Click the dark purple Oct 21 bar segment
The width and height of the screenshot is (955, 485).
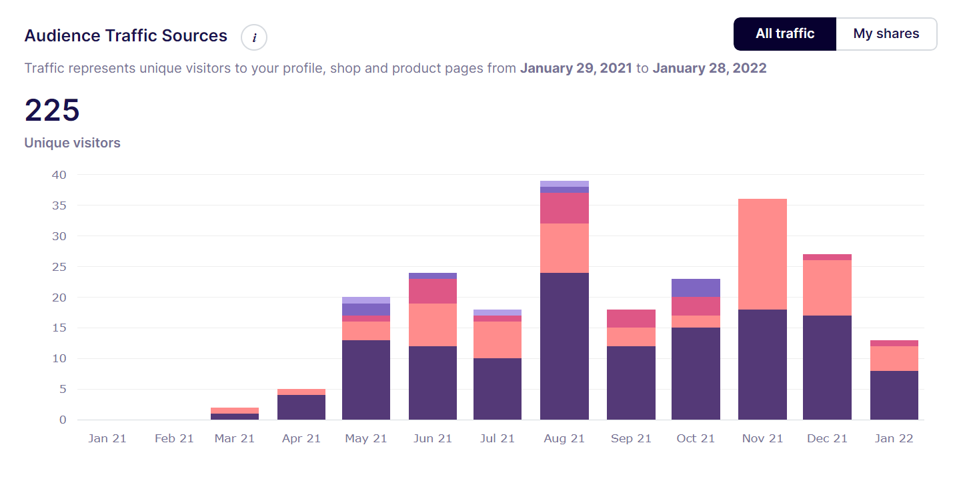696,374
